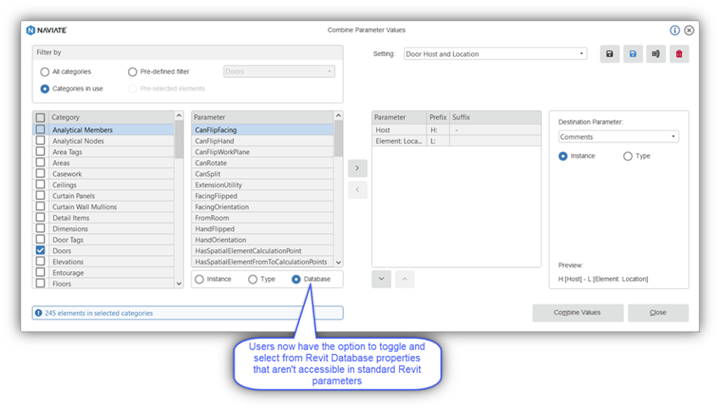This screenshot has width=720, height=411.
Task: Check the Analytical Nodes checkbox
Action: coord(41,141)
